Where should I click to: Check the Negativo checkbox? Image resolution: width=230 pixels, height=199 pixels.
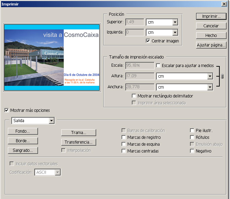(192, 151)
